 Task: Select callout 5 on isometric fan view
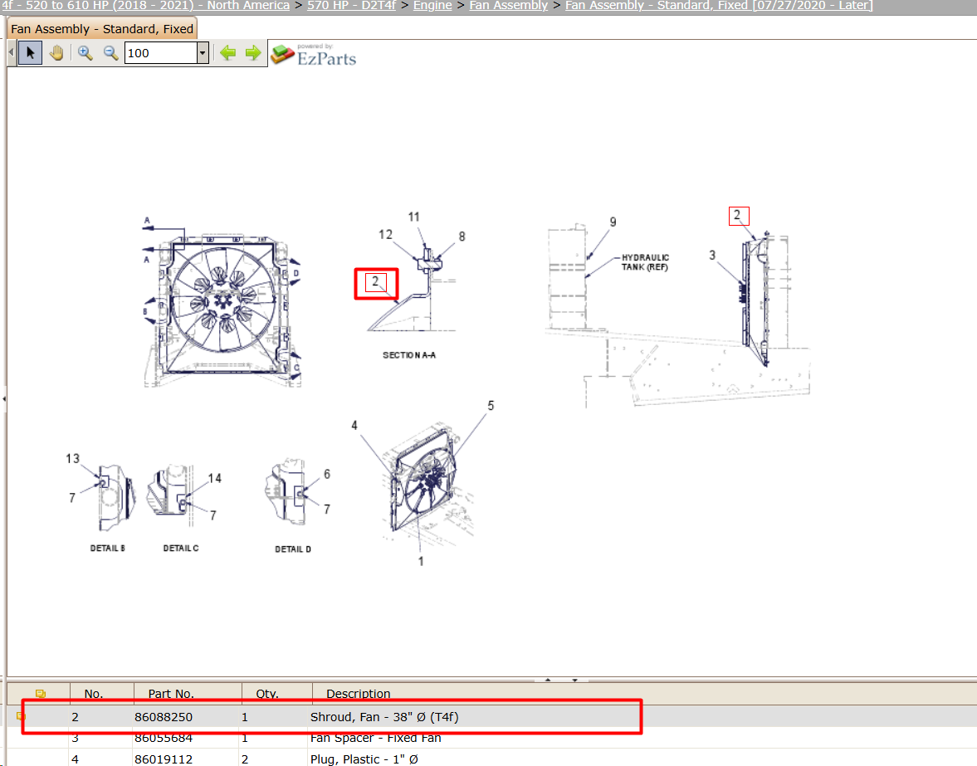click(x=491, y=406)
